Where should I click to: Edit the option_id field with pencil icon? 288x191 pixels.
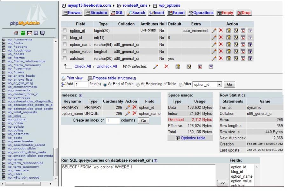pyautogui.click(x=214, y=31)
